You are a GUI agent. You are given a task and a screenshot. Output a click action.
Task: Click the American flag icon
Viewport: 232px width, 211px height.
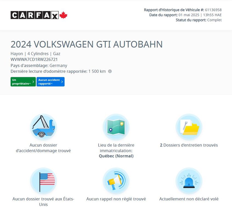coord(43,181)
